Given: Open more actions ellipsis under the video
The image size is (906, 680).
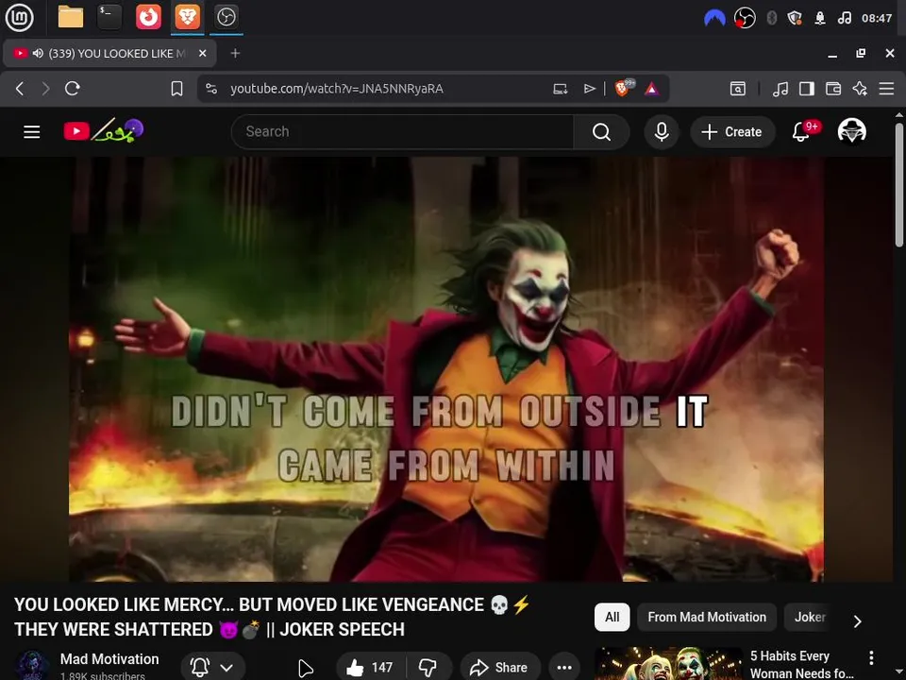Looking at the screenshot, I should pos(564,668).
